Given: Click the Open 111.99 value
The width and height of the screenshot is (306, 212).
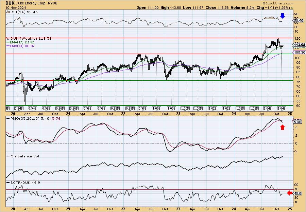Looking at the screenshot, I should point(147,7).
